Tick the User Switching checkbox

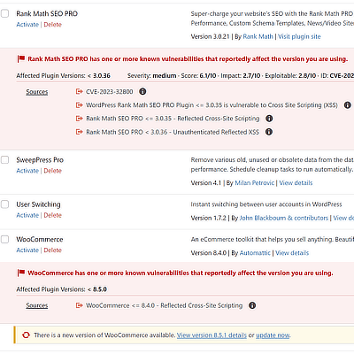4,204
